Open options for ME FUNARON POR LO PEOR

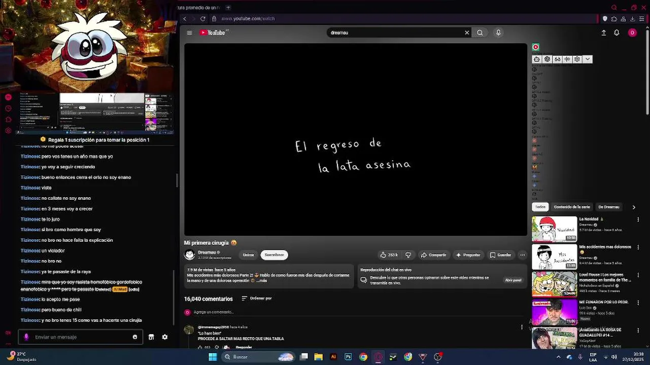(638, 303)
